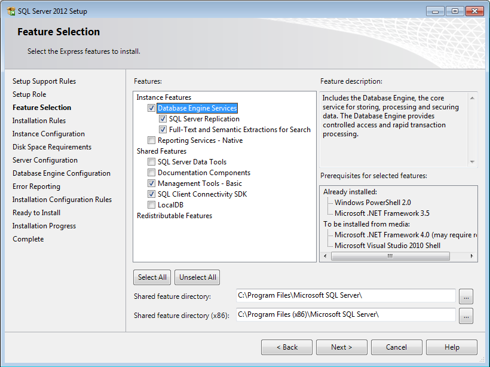Click Instance Features group heading

click(164, 97)
